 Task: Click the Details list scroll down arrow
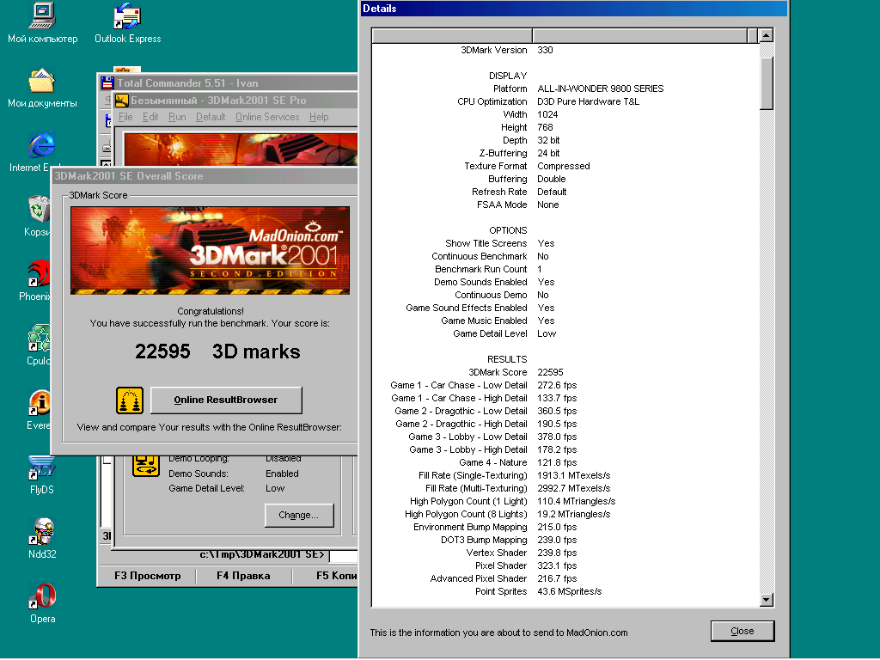pos(767,600)
